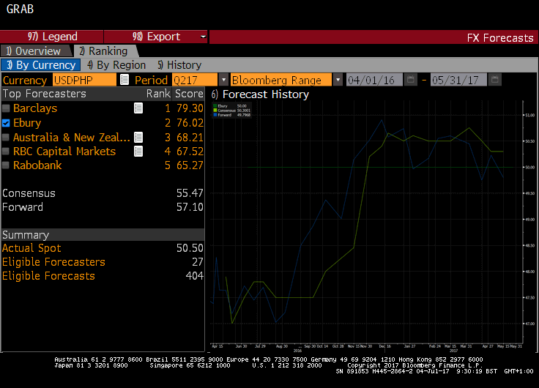Click the Eligible Forecasts summary label
The width and height of the screenshot is (539, 388).
tap(48, 276)
